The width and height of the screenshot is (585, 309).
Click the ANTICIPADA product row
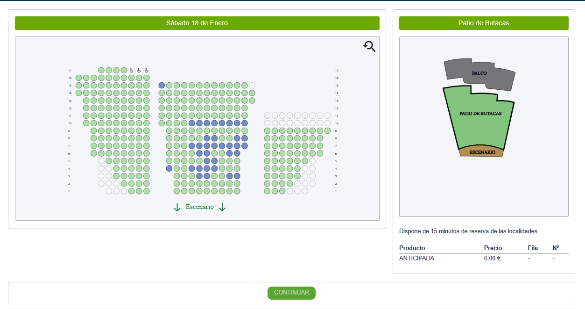[x=484, y=259]
